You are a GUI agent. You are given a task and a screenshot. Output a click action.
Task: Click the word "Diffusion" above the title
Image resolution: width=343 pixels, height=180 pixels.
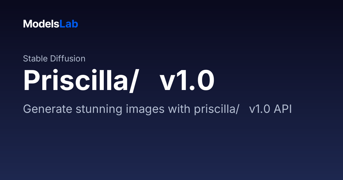pos(68,59)
